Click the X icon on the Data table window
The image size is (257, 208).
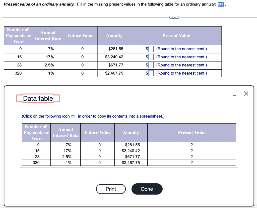pos(246,93)
